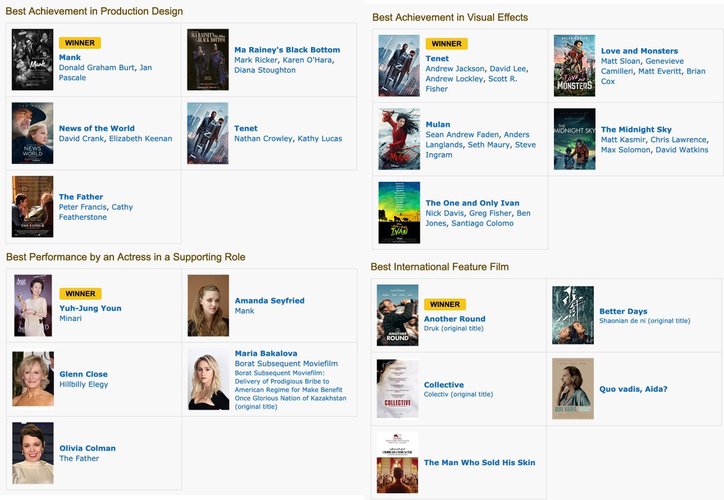This screenshot has width=724, height=500.
Task: Click David Watkins name link
Action: click(x=682, y=150)
